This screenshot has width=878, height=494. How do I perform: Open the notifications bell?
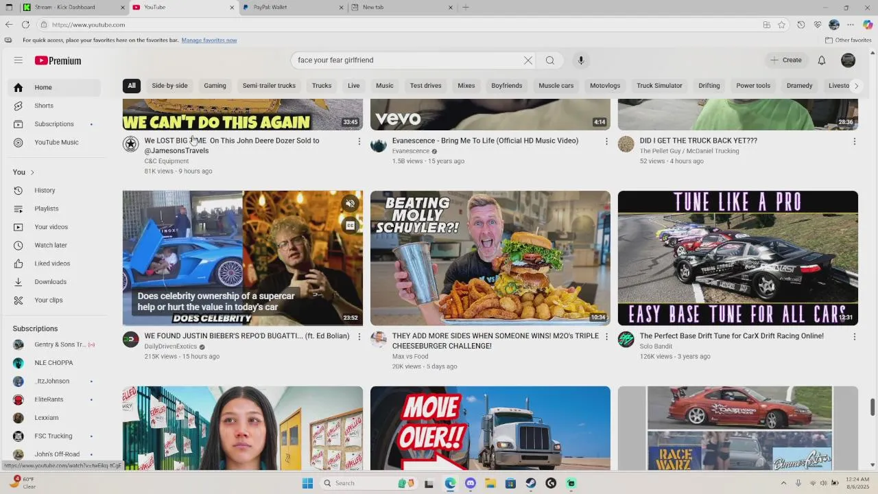pyautogui.click(x=822, y=60)
